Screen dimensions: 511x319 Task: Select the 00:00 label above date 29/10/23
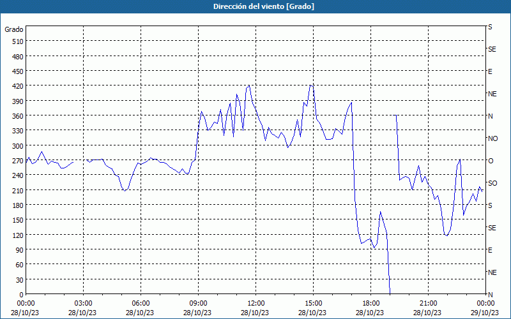(x=486, y=304)
